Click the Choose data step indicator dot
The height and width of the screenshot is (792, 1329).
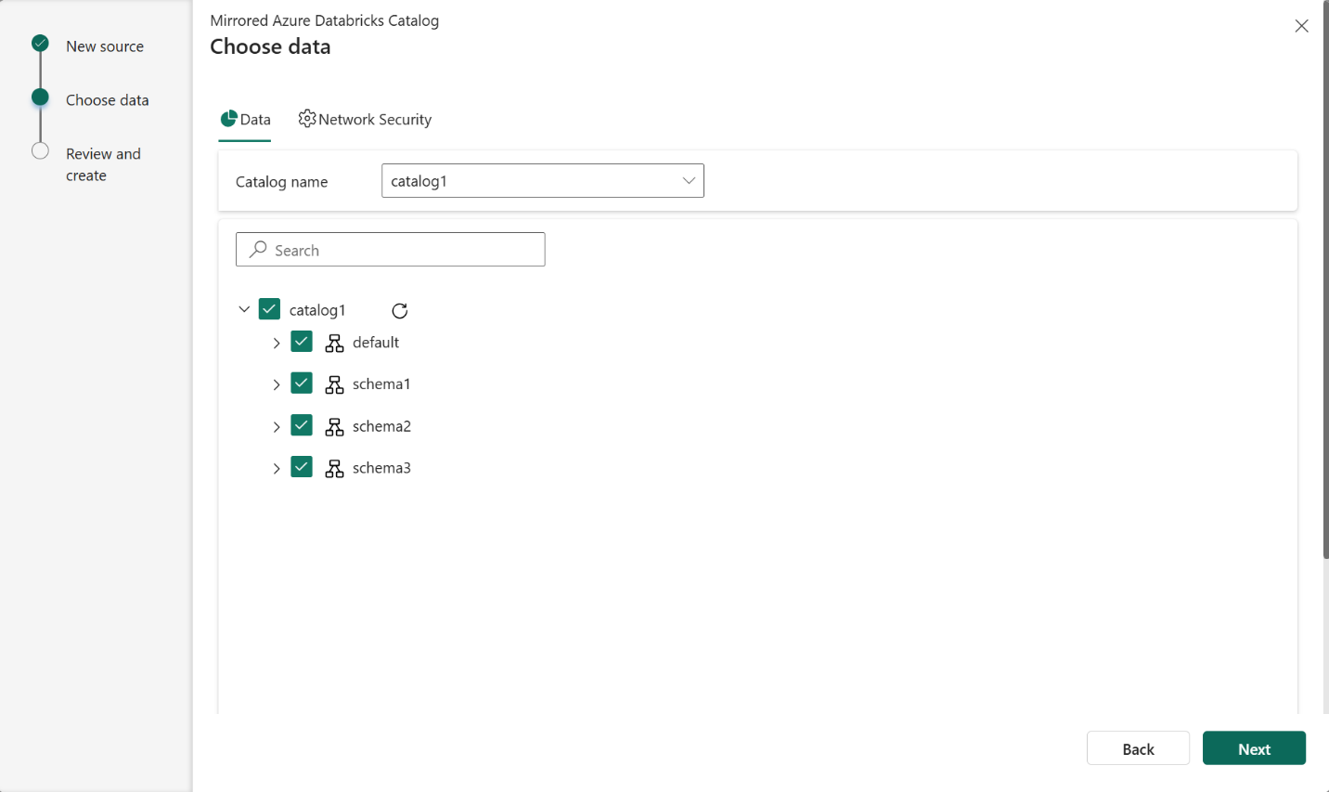pos(40,97)
